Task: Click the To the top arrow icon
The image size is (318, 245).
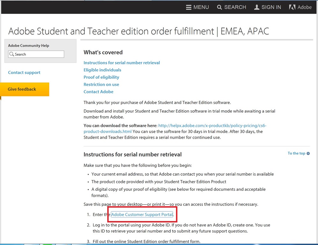Action: pos(308,153)
